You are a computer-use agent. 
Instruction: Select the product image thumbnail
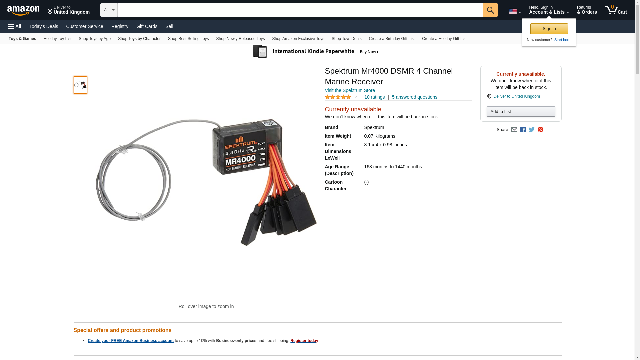coord(80,85)
